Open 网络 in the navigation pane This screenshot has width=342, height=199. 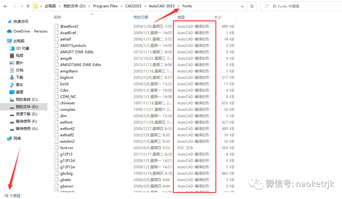[x=17, y=139]
